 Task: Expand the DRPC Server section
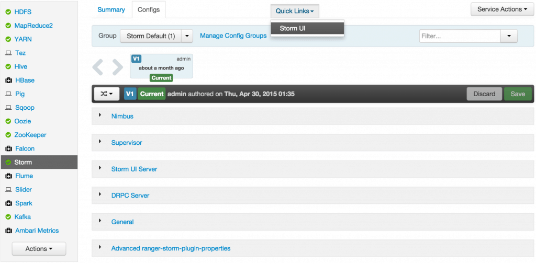tap(130, 196)
